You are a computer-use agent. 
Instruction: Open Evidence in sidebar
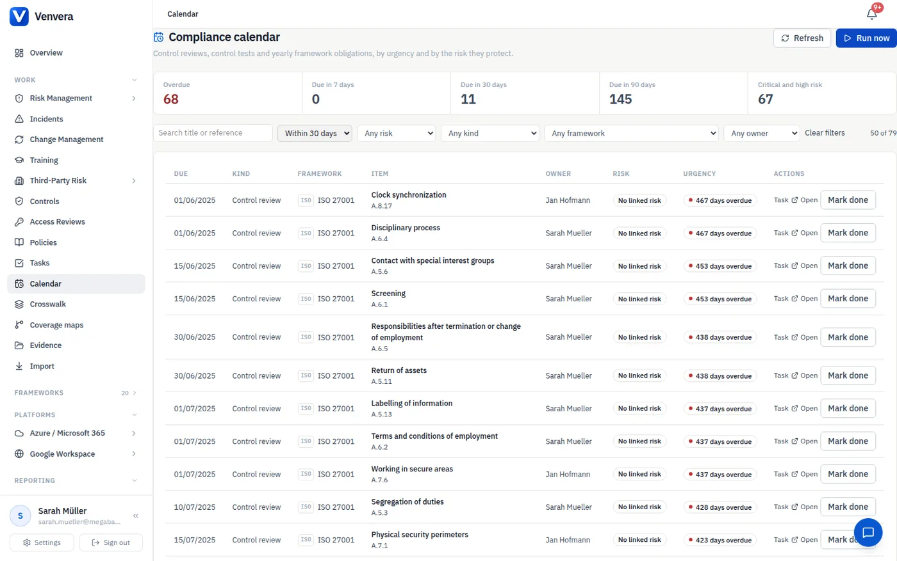[x=76, y=345]
